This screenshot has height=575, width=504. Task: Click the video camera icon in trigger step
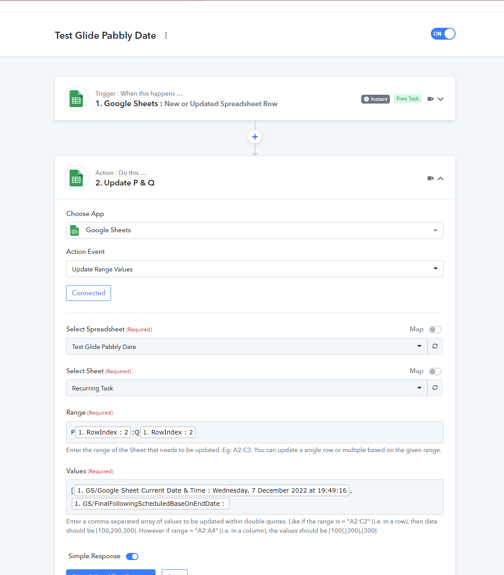430,99
